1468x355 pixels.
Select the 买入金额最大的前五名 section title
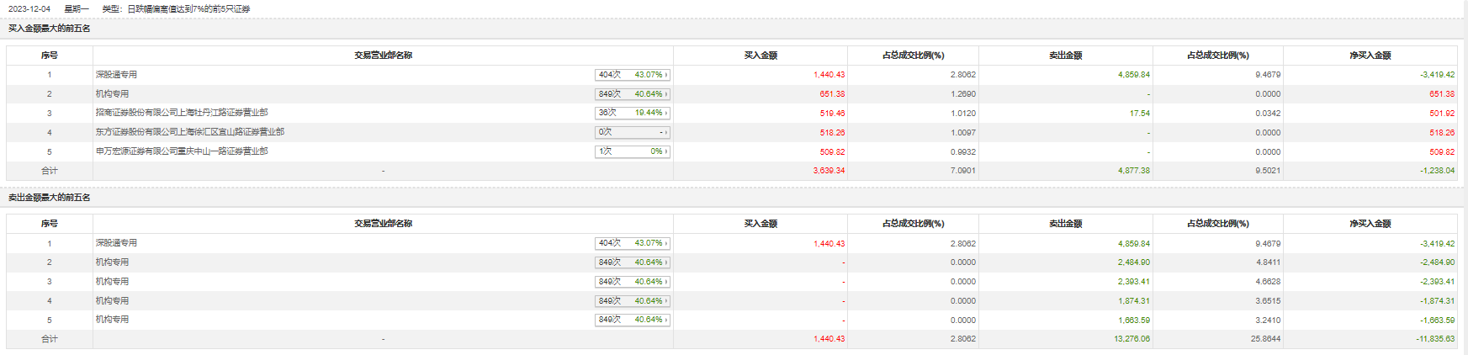[50, 29]
